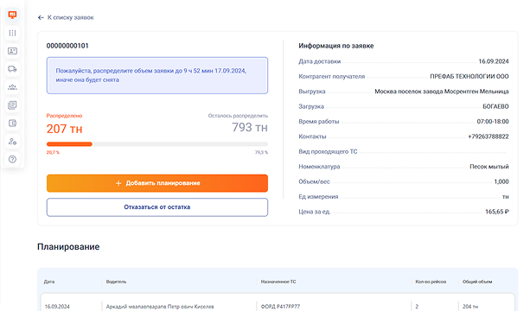
Task: Click assigned vehicle 'ФОРД Р417РР77'
Action: pos(280,307)
